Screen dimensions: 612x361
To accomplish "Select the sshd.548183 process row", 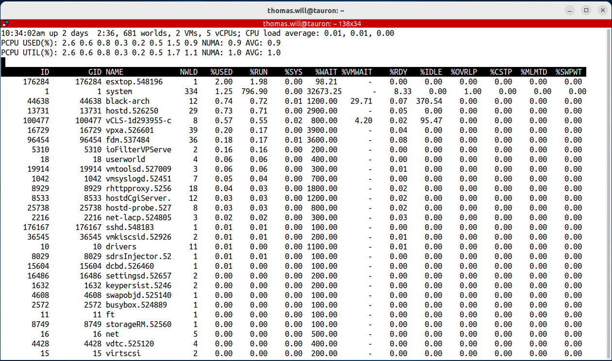I will point(129,227).
